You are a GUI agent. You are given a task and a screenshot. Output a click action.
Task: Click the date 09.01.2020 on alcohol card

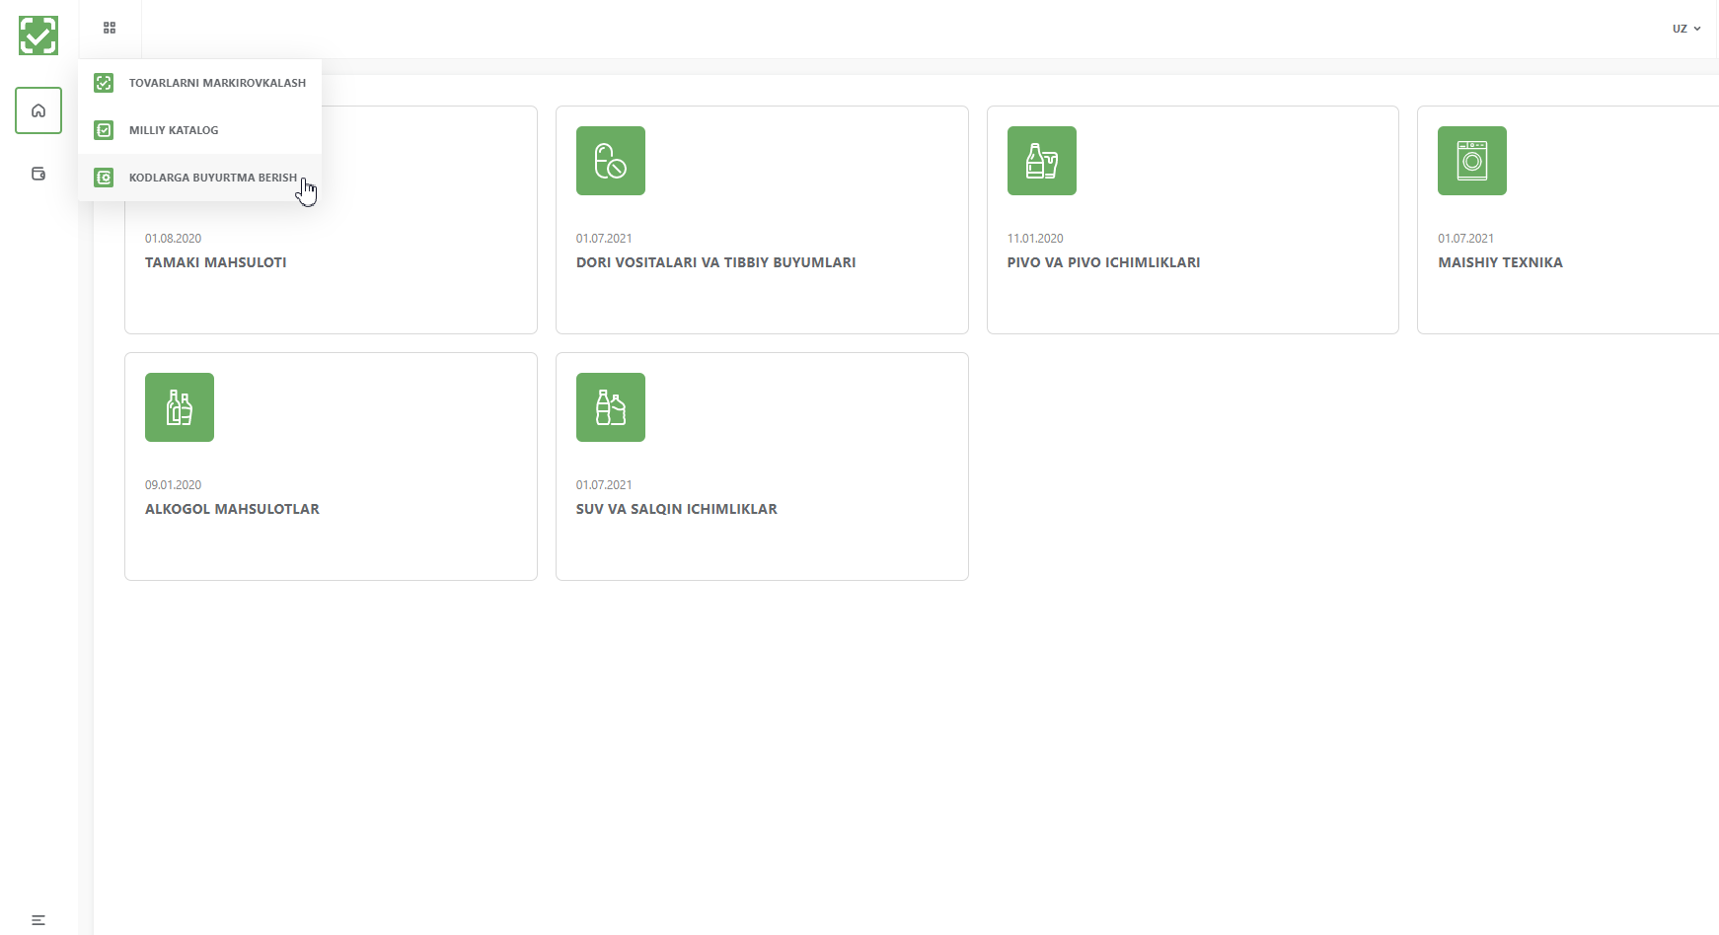(174, 485)
